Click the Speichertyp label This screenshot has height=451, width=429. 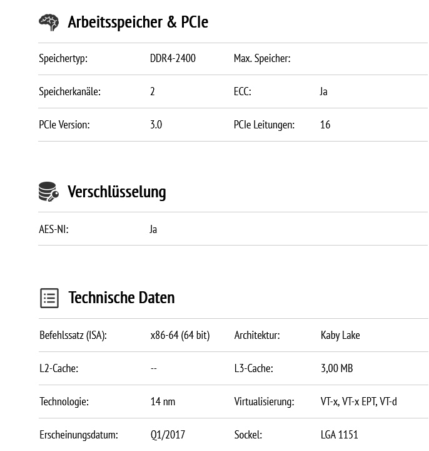(x=63, y=59)
